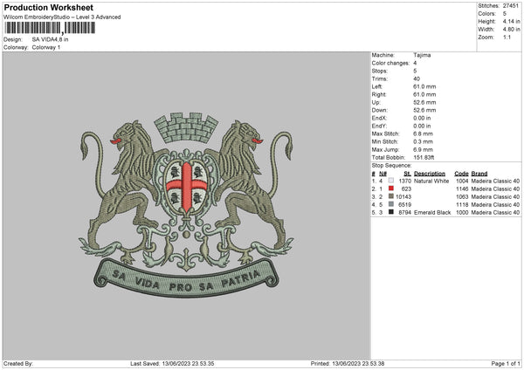
Task: Click the Colors value "5" in header
Action: 505,14
